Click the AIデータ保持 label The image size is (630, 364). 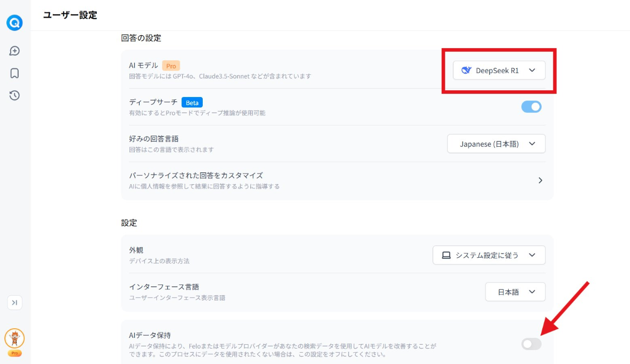[x=150, y=335]
